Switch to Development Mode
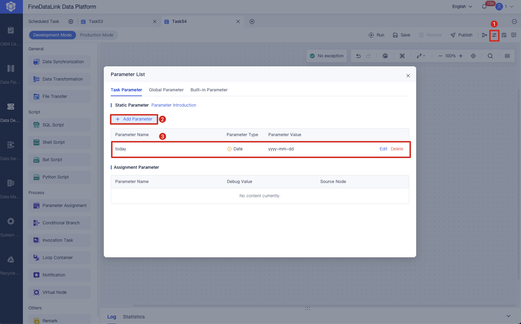This screenshot has width=521, height=324. (x=52, y=35)
